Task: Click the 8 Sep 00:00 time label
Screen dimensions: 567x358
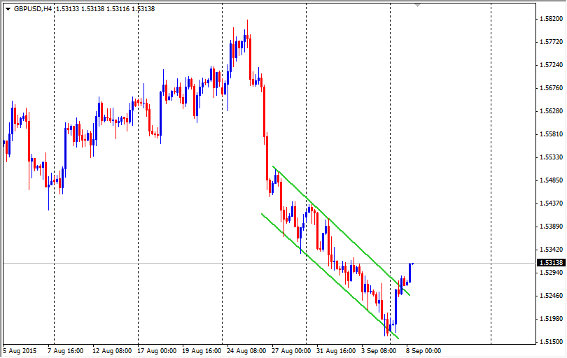Action: [x=423, y=351]
